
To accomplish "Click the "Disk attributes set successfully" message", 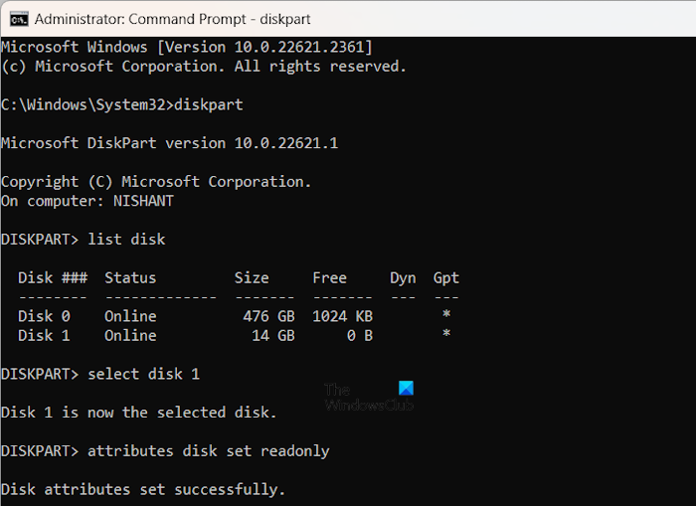I will pos(143,489).
